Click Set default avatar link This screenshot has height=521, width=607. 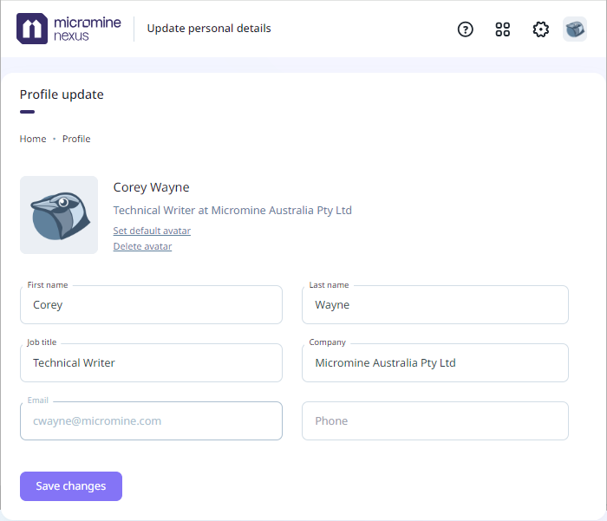click(x=152, y=231)
